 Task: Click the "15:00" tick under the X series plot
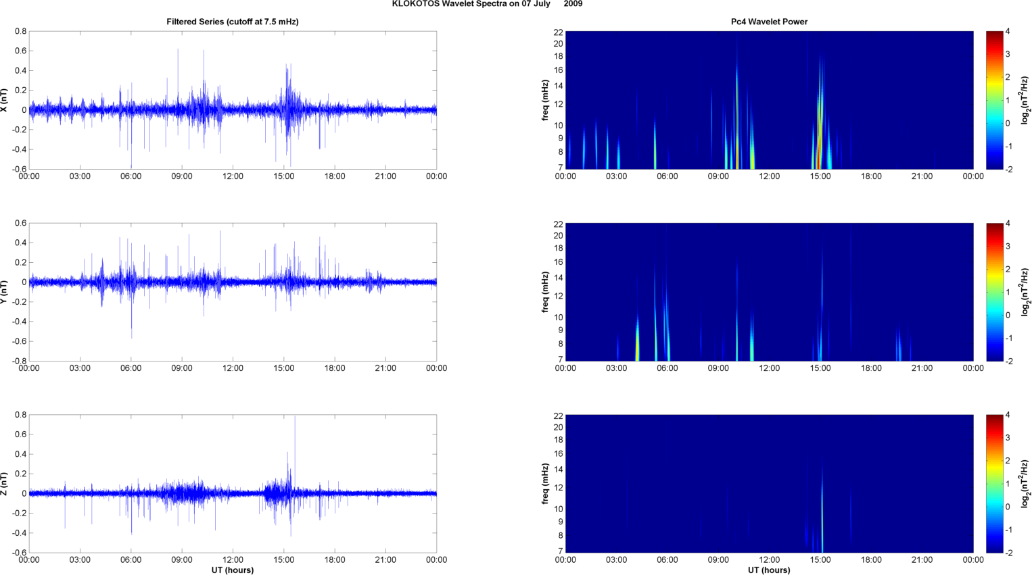pyautogui.click(x=284, y=176)
